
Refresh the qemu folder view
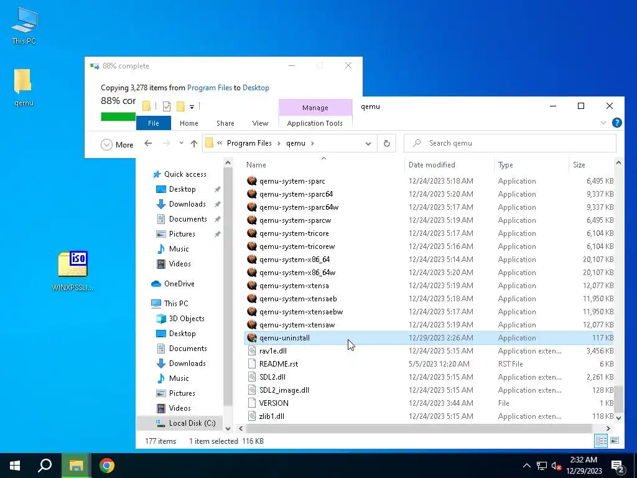[x=387, y=143]
